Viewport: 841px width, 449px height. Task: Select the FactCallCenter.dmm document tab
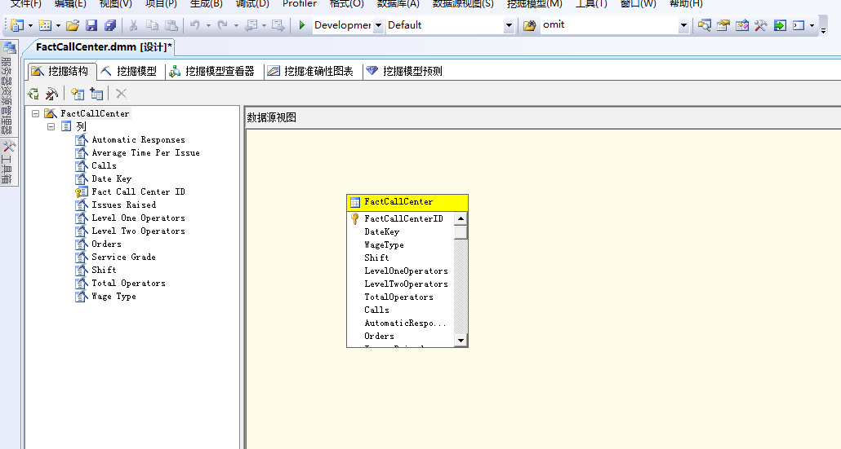click(x=104, y=47)
